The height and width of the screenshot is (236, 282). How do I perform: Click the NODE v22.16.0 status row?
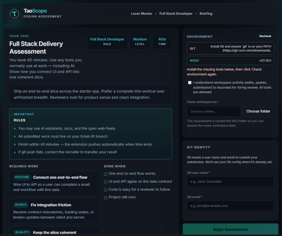pyautogui.click(x=230, y=60)
